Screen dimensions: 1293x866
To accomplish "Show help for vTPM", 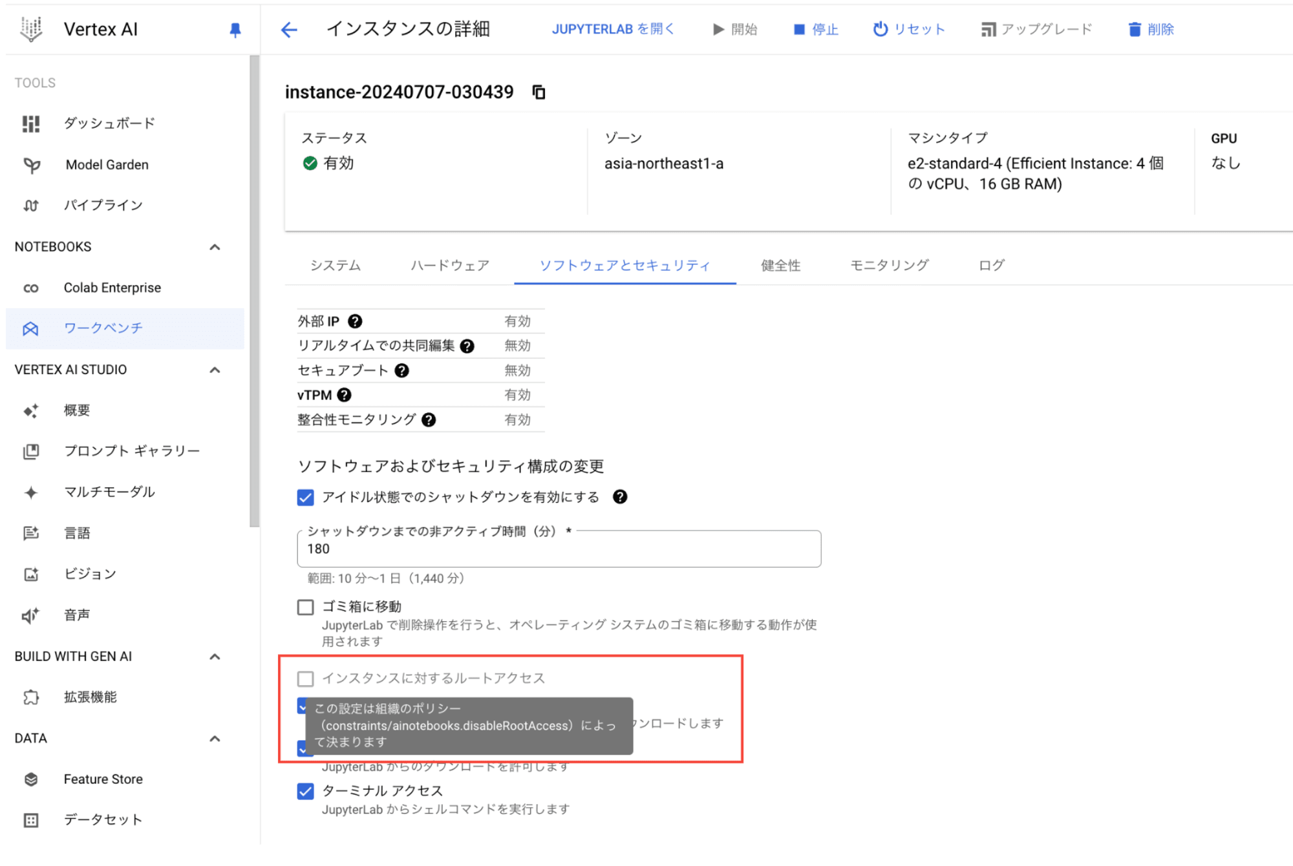I will pyautogui.click(x=345, y=395).
